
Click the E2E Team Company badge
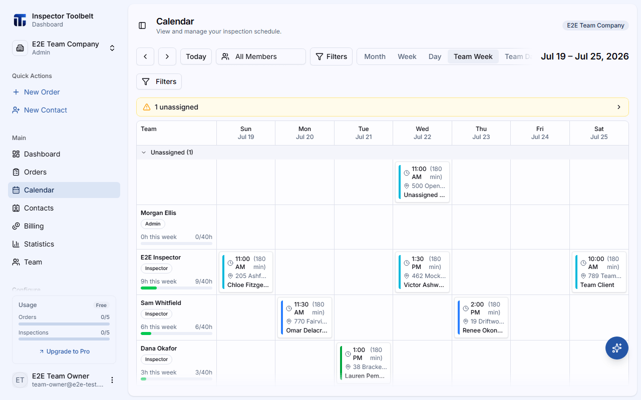[595, 25]
